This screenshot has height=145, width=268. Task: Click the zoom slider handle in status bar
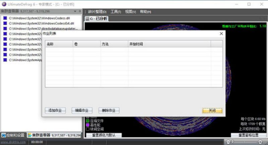232,142
